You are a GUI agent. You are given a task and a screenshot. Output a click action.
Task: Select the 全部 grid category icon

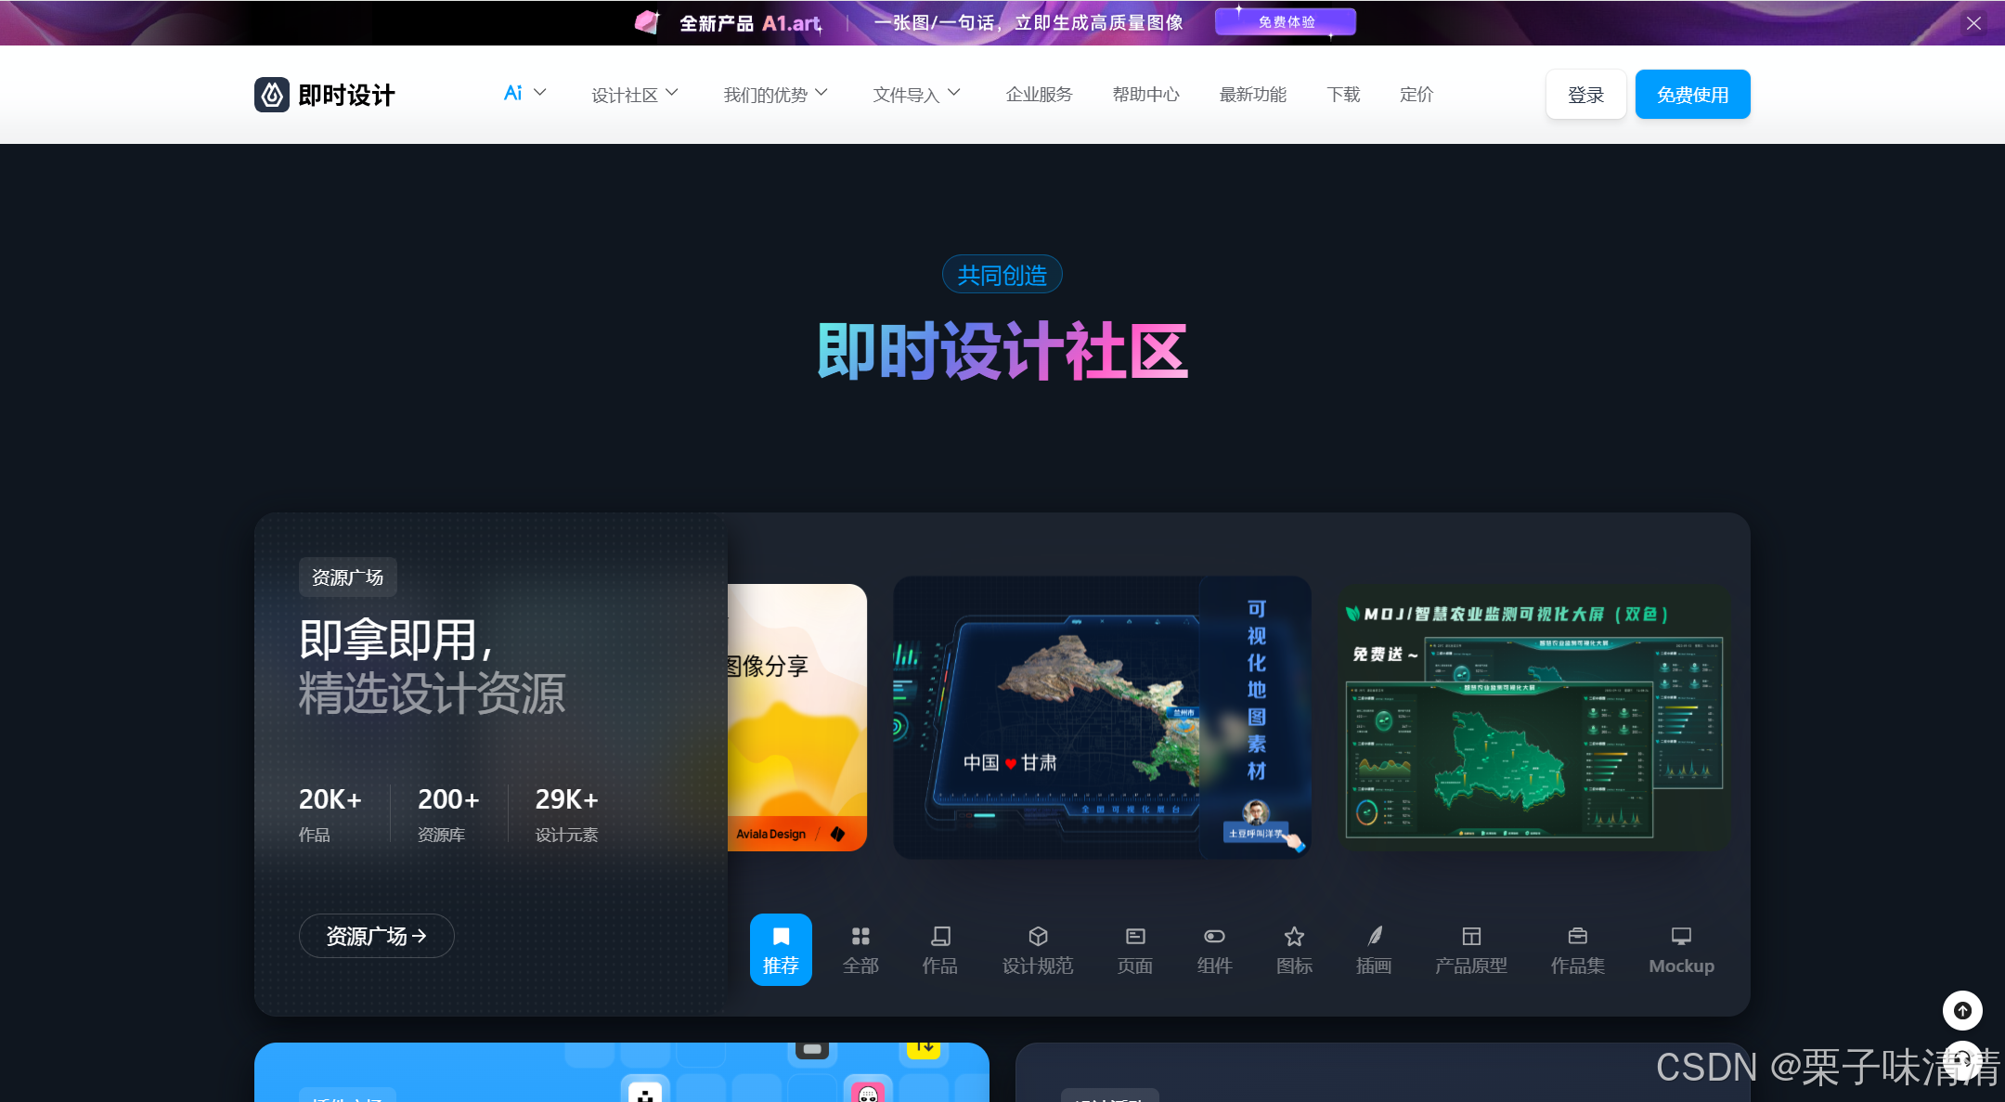[860, 936]
